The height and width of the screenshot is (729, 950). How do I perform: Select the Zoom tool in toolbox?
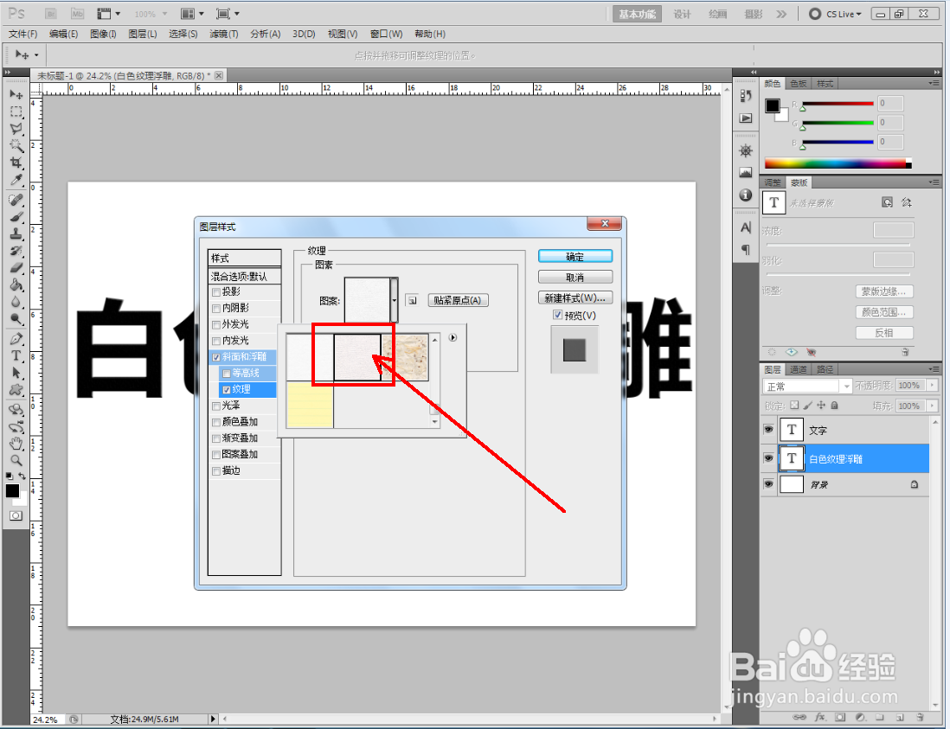click(16, 461)
